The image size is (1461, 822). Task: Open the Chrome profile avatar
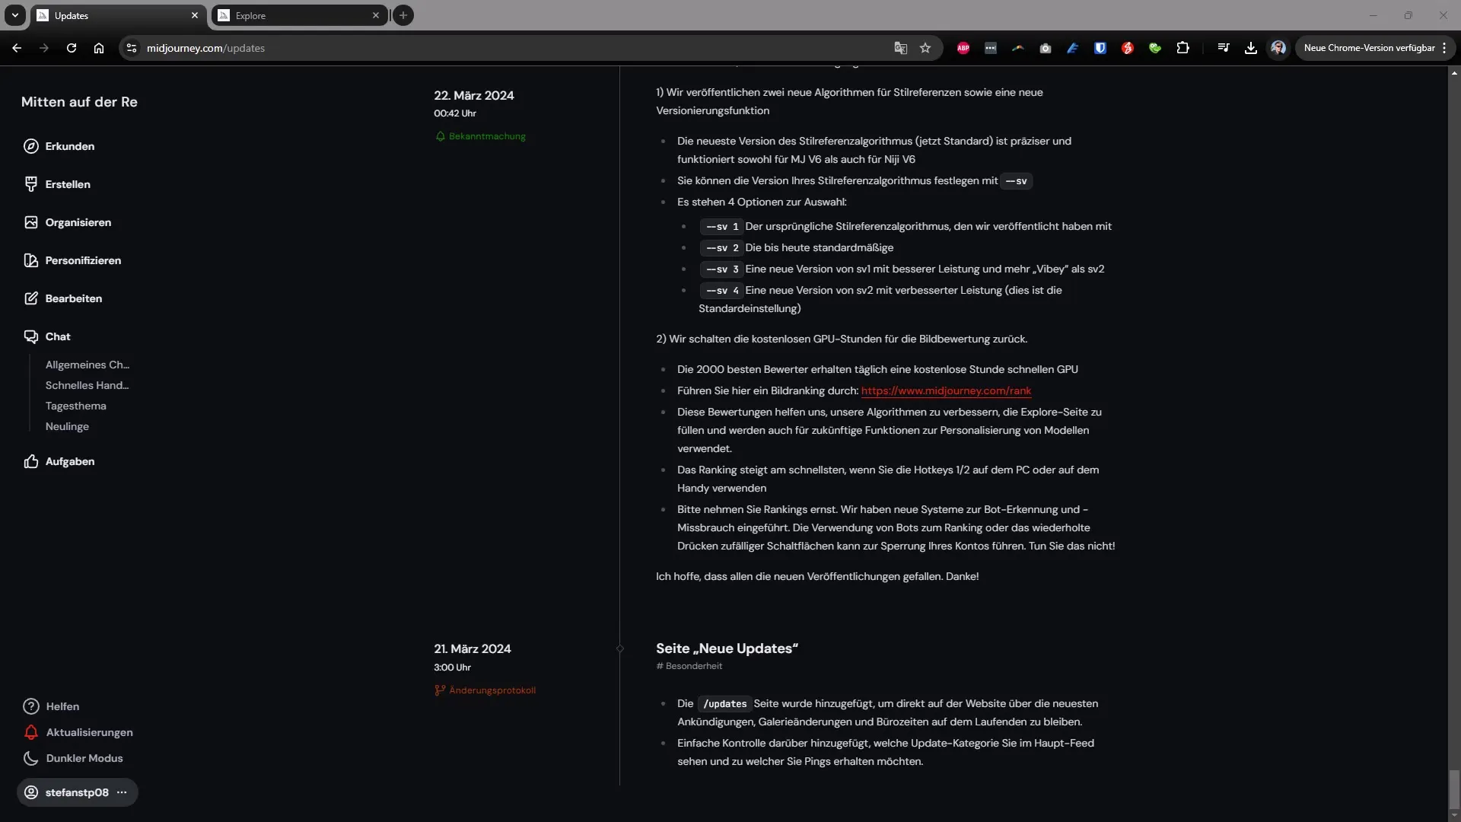(x=1278, y=48)
